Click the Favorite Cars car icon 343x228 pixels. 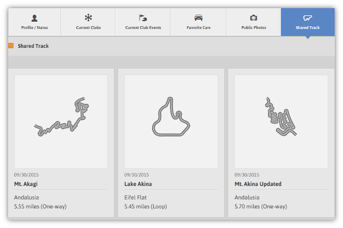pos(198,18)
